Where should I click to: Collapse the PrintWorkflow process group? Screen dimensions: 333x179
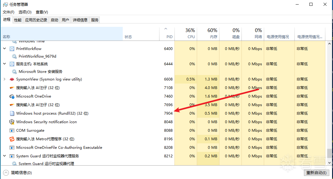[4, 49]
